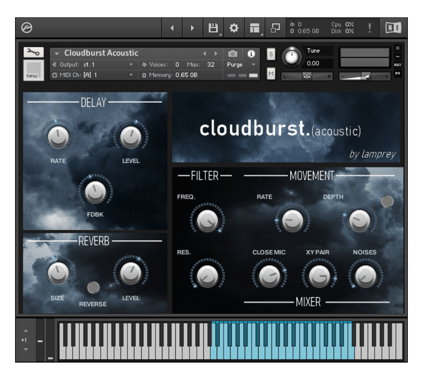Select next instrument with the header right arrow
Image resolution: width=422 pixels, height=379 pixels.
(216, 54)
